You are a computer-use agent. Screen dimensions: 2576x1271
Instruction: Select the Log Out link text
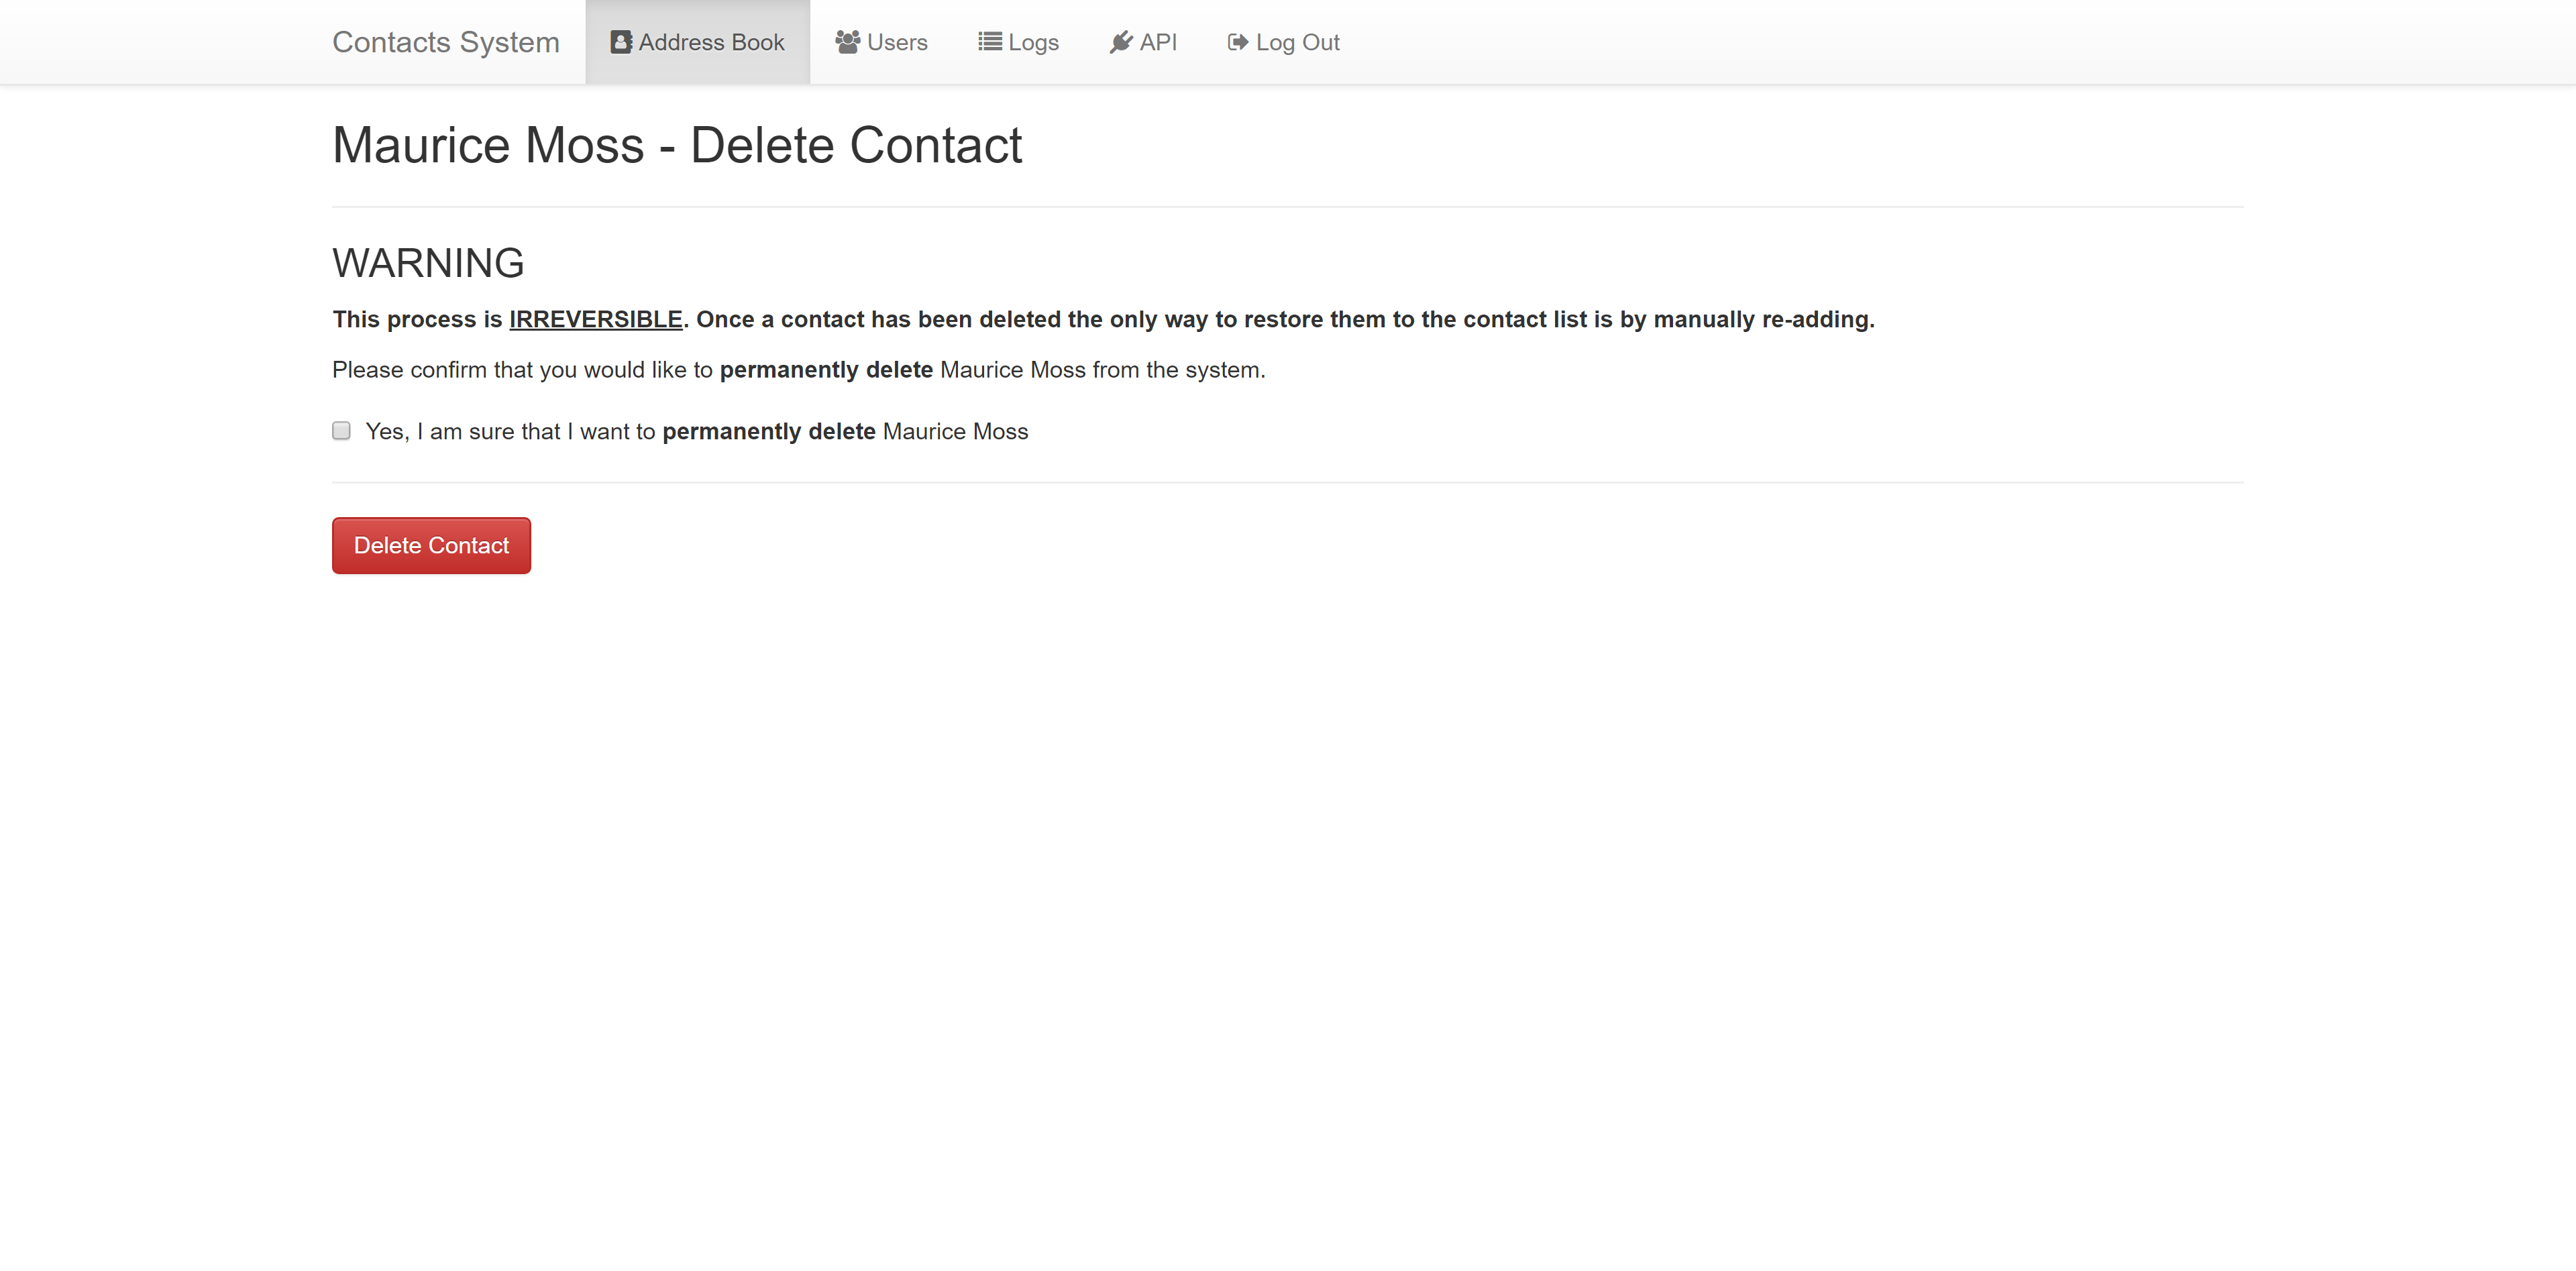(1298, 42)
